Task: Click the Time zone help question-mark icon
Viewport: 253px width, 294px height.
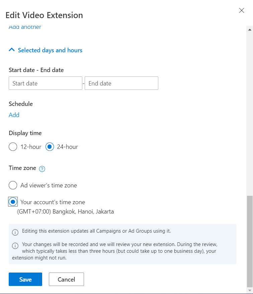Action: (42, 169)
